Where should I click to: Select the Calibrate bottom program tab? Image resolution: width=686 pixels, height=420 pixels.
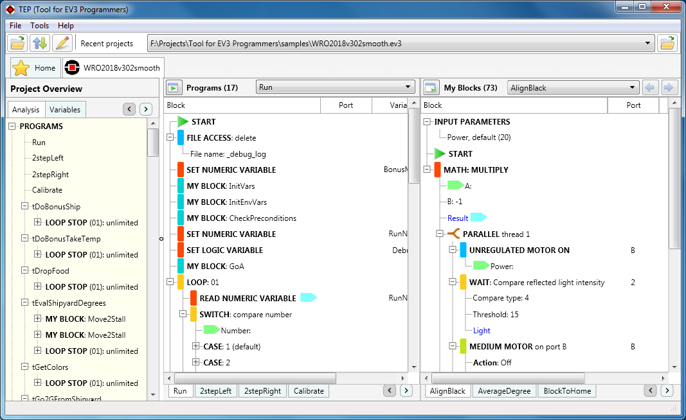pyautogui.click(x=309, y=391)
